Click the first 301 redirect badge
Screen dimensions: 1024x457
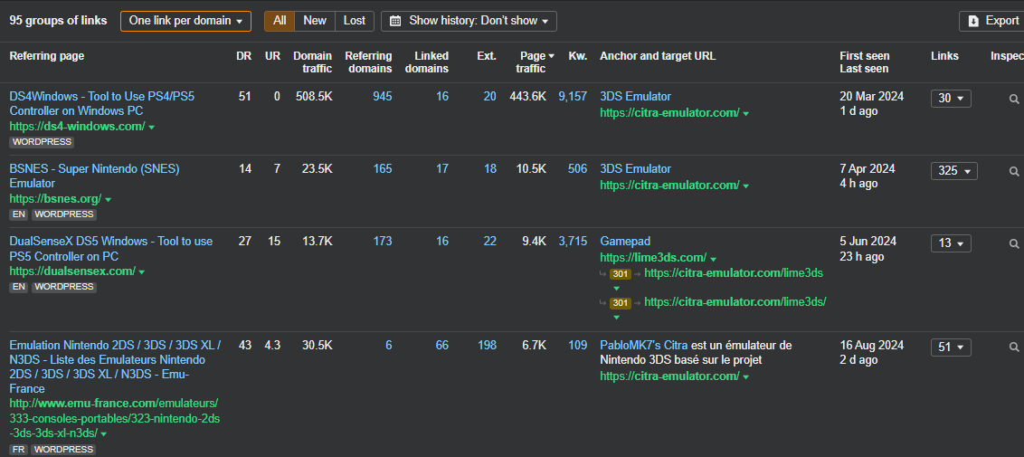(x=621, y=273)
